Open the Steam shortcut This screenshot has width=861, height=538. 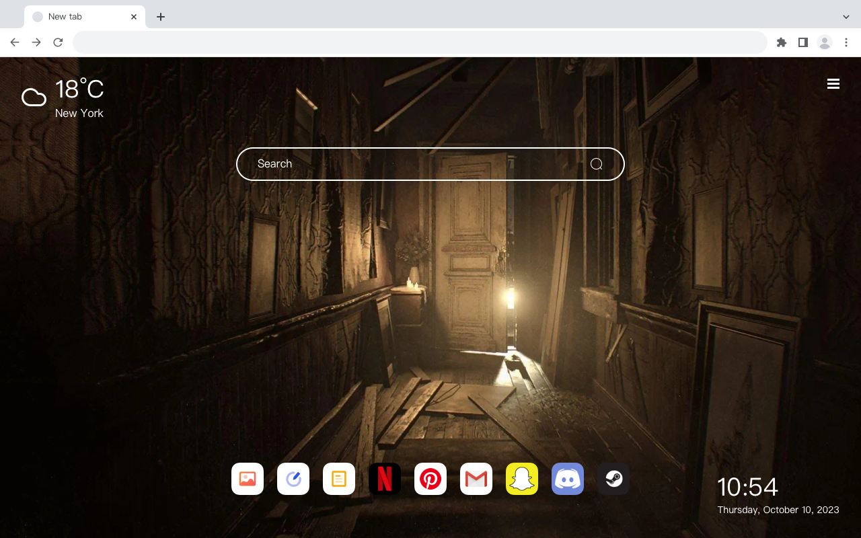(x=613, y=479)
